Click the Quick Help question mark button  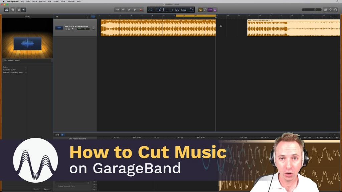coord(13,10)
